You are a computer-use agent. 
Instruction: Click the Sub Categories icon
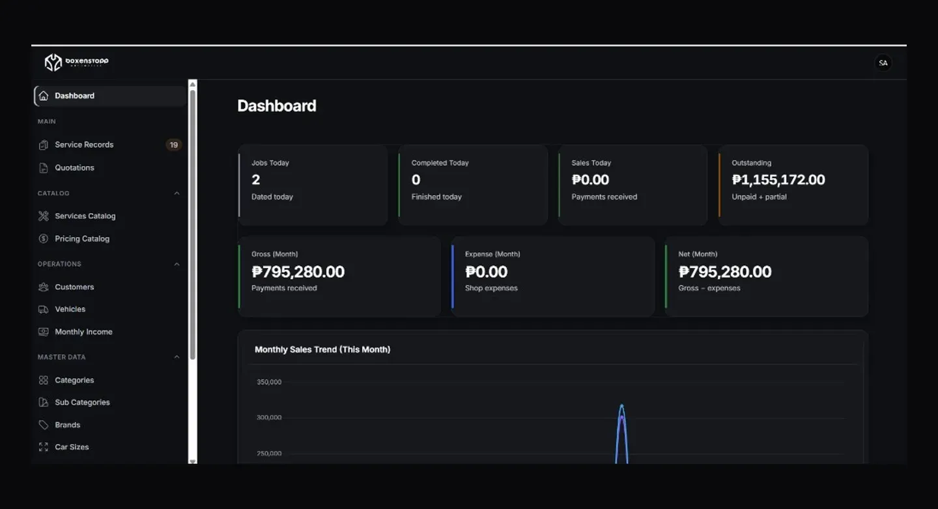pyautogui.click(x=44, y=402)
